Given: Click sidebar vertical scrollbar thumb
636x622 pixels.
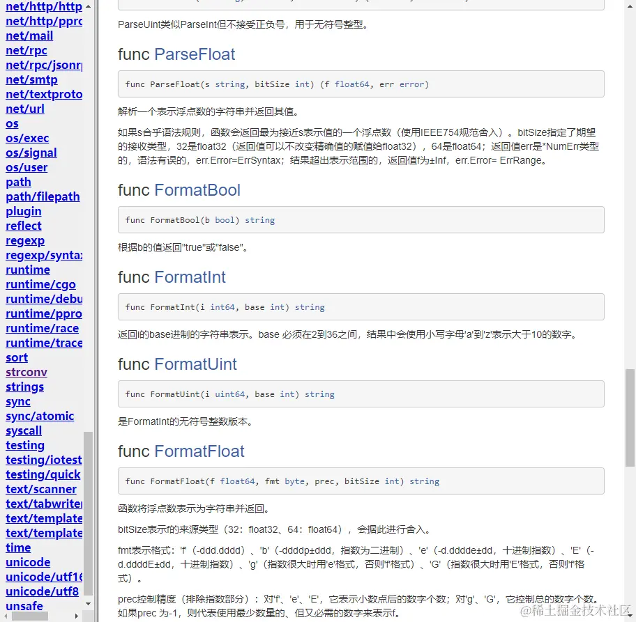Looking at the screenshot, I should pos(88,513).
